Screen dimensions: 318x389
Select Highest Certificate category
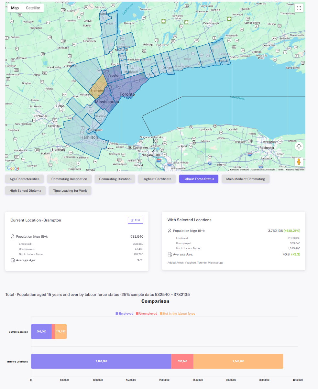point(157,179)
